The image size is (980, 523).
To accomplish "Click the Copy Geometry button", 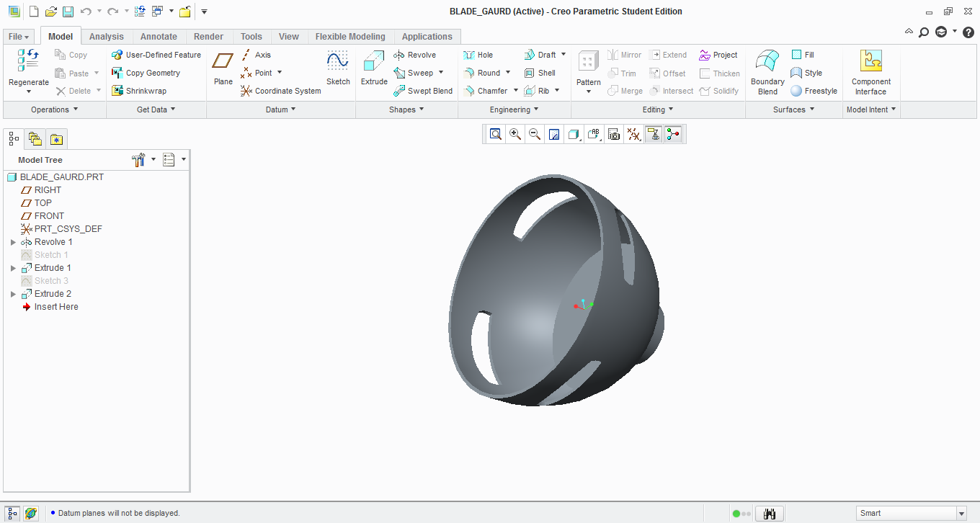I will [x=146, y=73].
